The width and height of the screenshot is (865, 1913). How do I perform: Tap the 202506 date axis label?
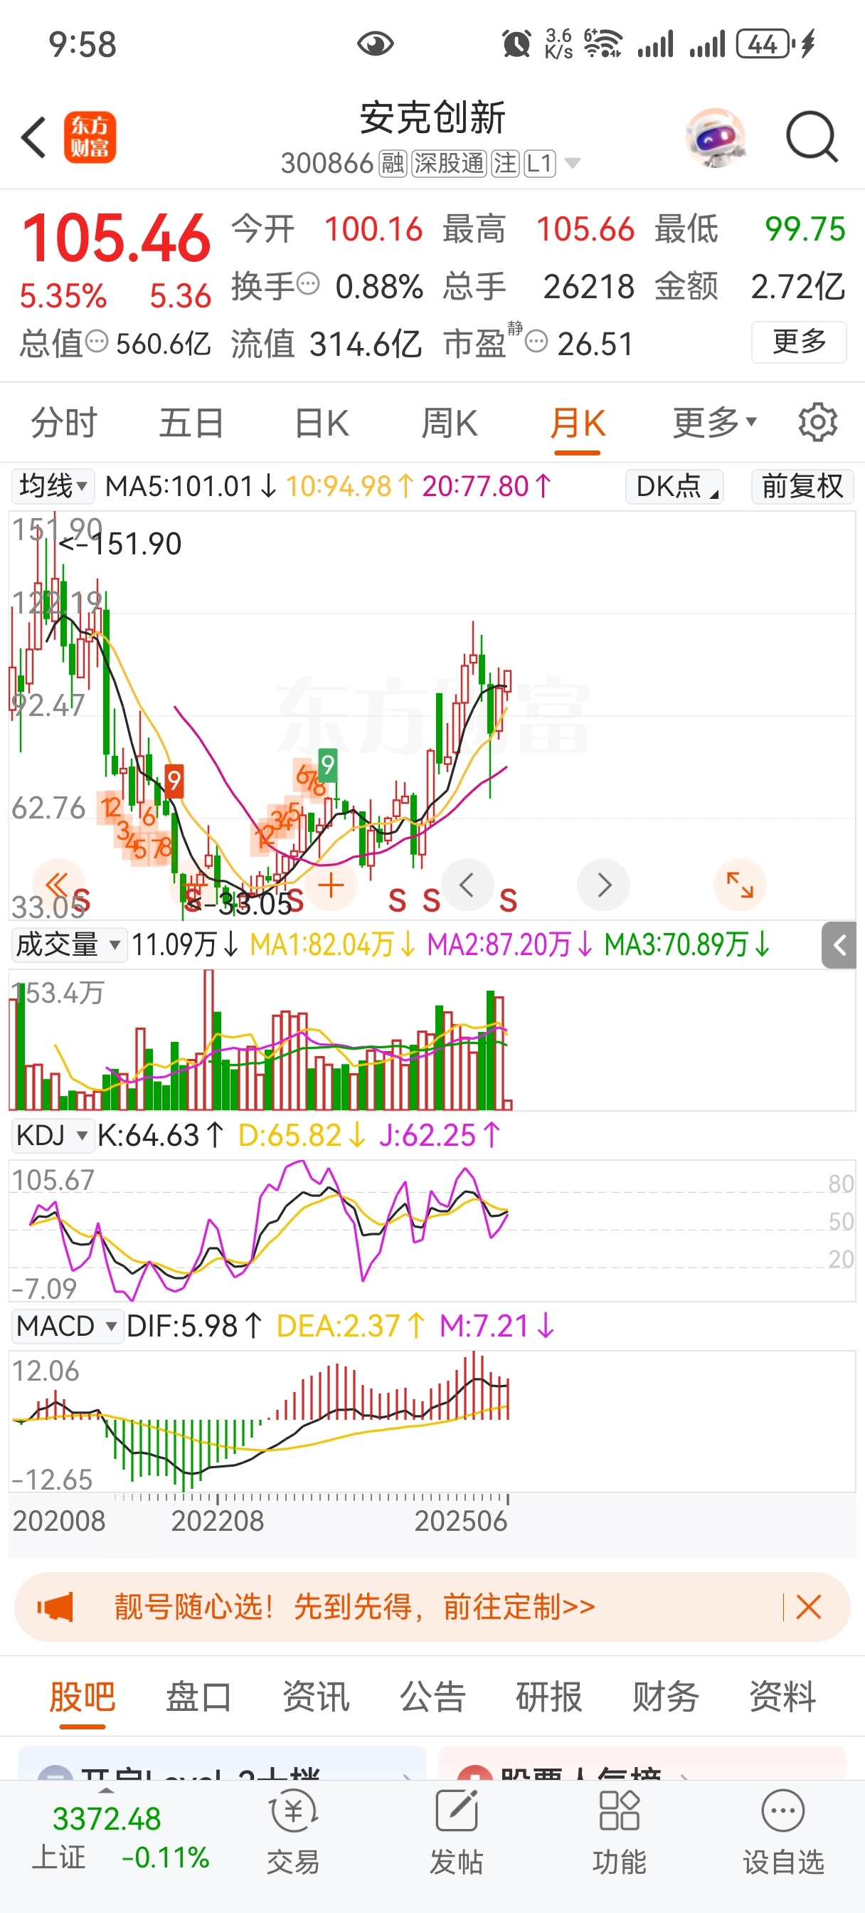(460, 1521)
